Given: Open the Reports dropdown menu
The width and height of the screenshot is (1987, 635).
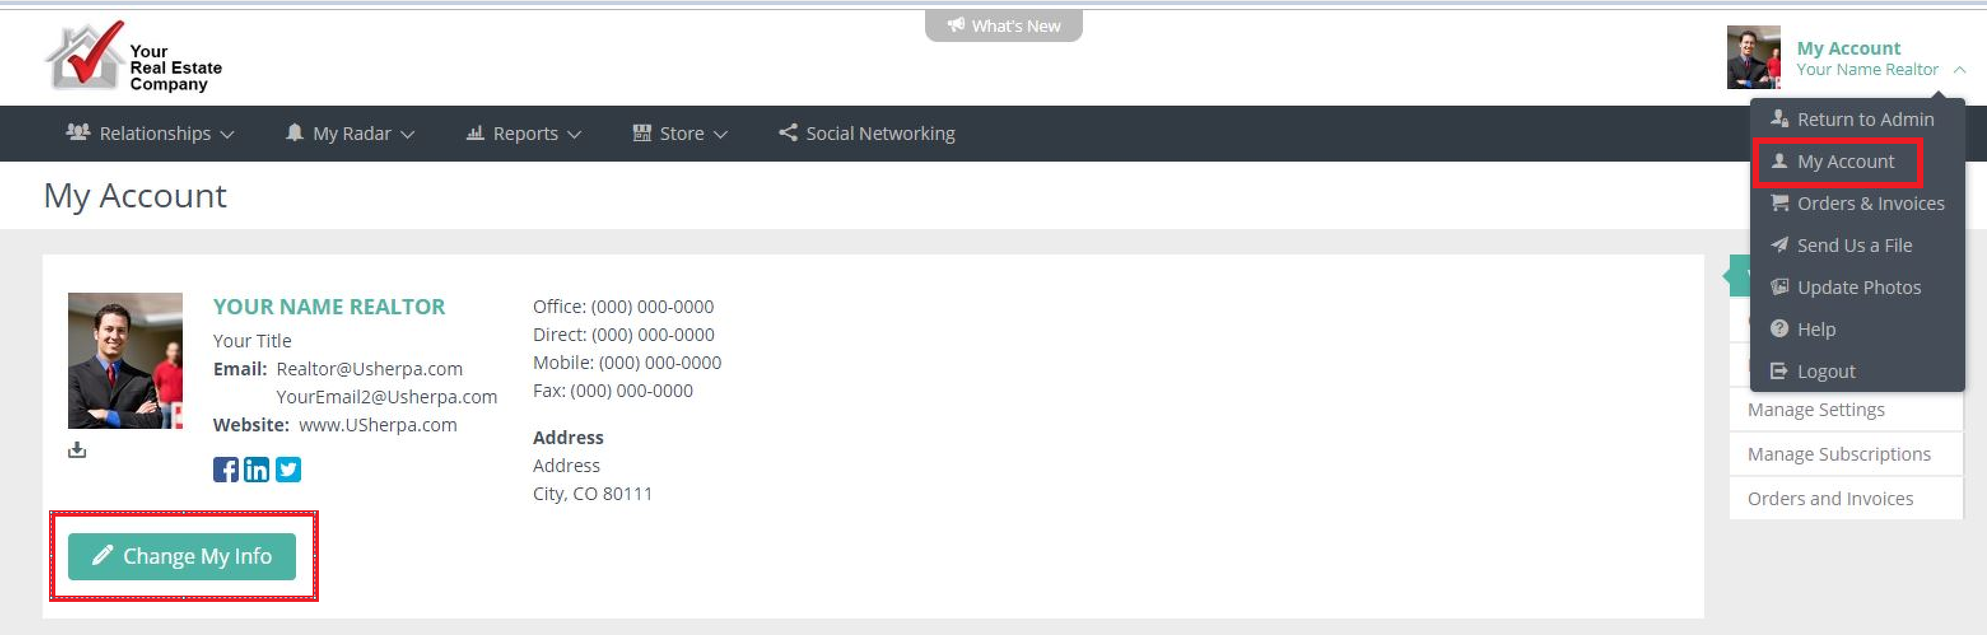Looking at the screenshot, I should click(524, 134).
